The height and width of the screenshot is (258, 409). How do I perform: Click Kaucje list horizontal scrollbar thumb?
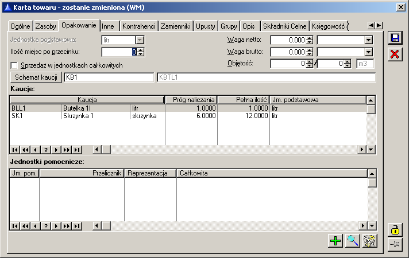[106, 150]
